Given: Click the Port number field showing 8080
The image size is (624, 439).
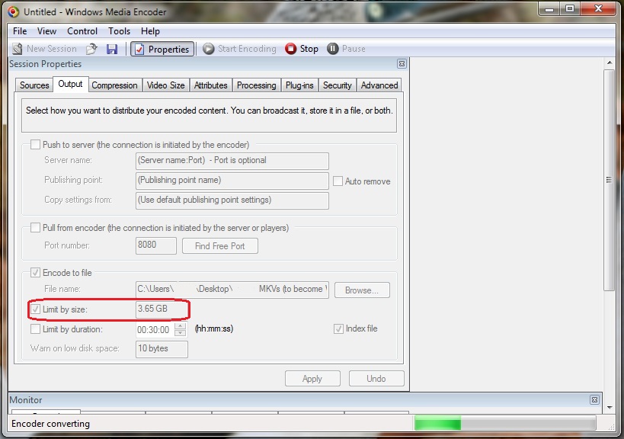Looking at the screenshot, I should point(155,245).
